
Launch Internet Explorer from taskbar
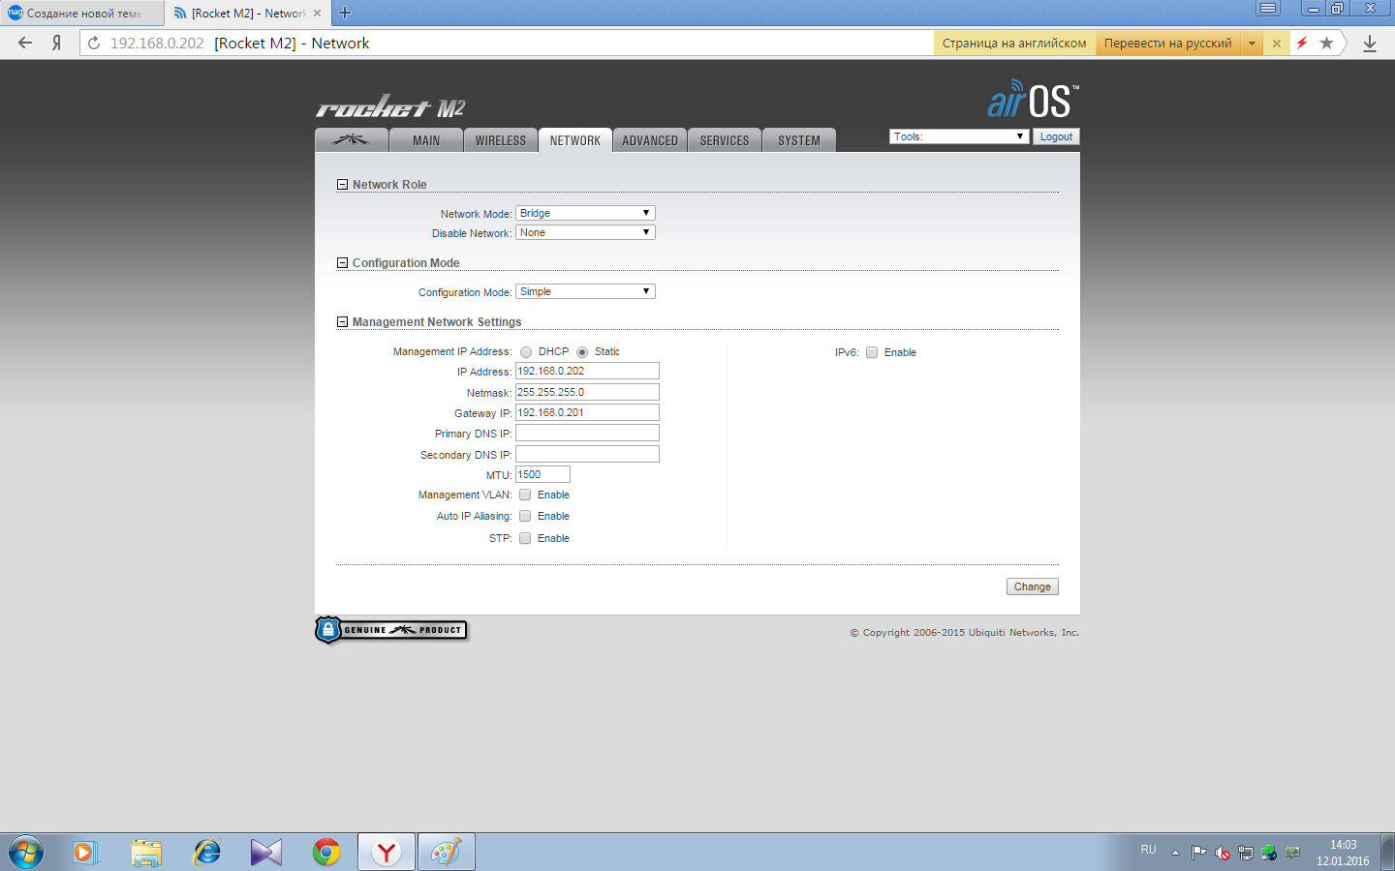(206, 853)
